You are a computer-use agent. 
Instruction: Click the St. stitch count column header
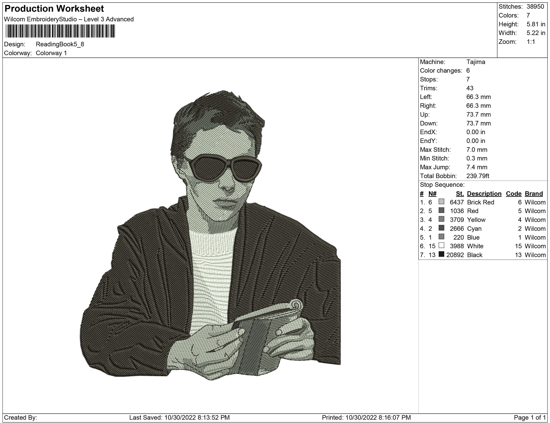[460, 194]
